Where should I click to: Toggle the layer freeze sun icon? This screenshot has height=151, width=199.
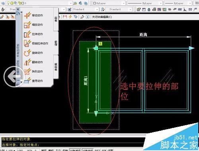click(x=12, y=3)
